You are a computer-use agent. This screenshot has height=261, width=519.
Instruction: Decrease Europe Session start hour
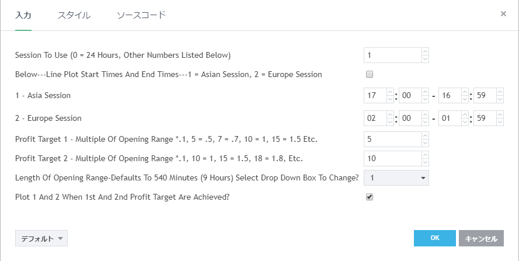click(x=391, y=122)
